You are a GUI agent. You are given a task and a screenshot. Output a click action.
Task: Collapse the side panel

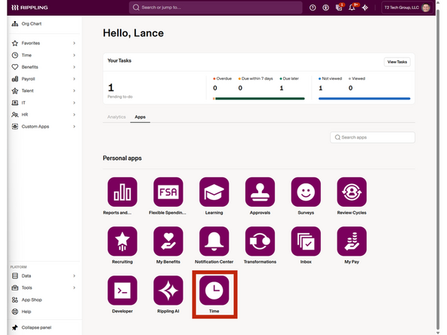[x=32, y=327]
